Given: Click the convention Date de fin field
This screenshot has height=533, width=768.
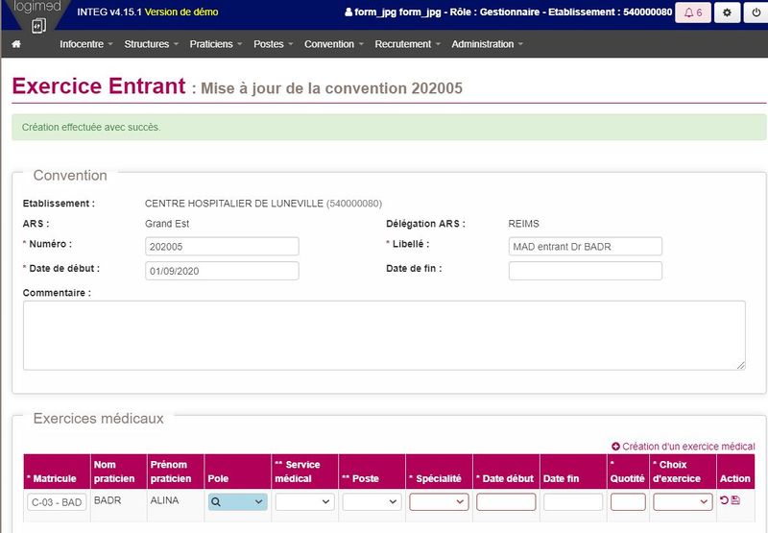Looking at the screenshot, I should tap(586, 271).
